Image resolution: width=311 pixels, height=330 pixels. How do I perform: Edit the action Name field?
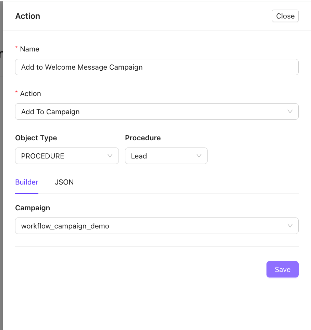point(157,67)
